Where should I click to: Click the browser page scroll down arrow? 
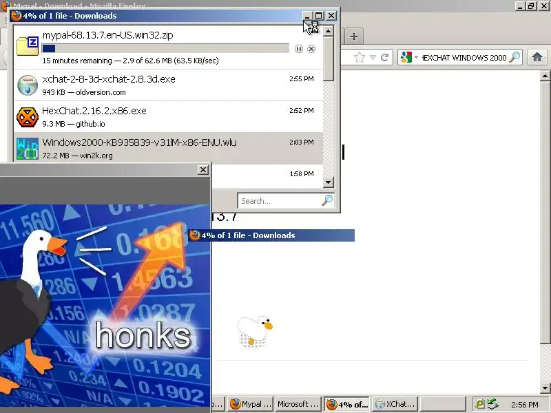pos(545,388)
